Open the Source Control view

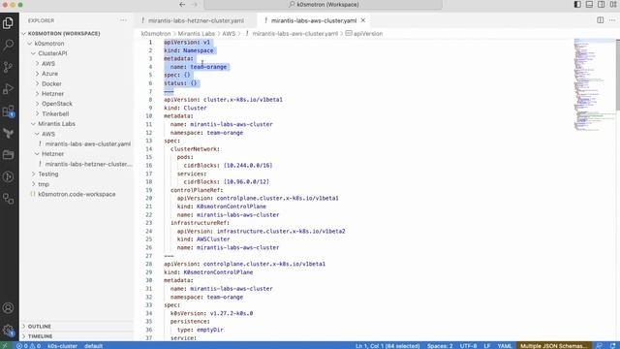[8, 67]
